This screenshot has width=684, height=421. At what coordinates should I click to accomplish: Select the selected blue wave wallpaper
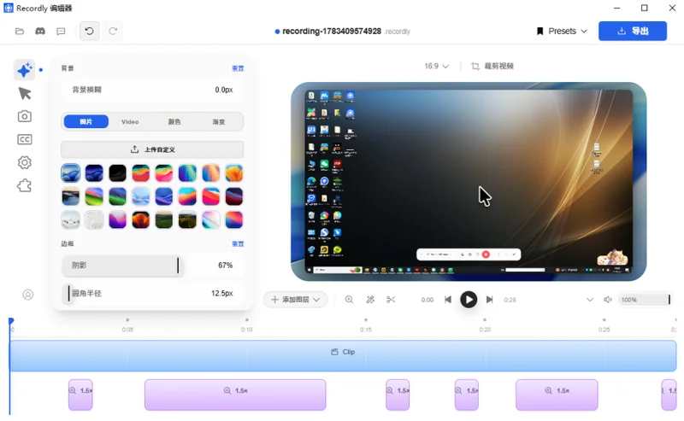[x=71, y=173]
